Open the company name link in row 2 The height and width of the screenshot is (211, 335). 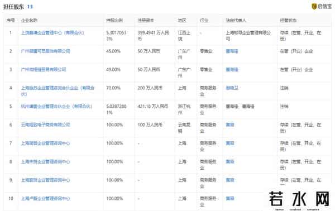tap(46, 51)
